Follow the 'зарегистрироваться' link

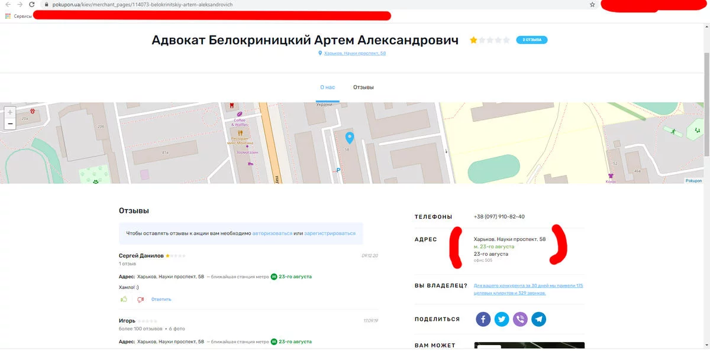(330, 233)
